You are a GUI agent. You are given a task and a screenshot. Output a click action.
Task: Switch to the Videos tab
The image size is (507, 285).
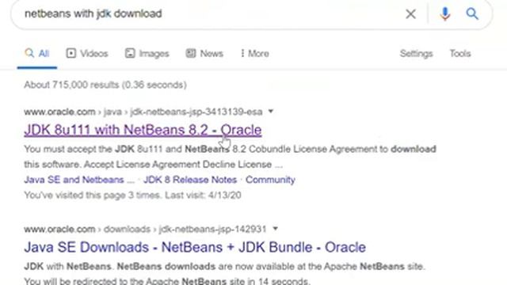(87, 53)
